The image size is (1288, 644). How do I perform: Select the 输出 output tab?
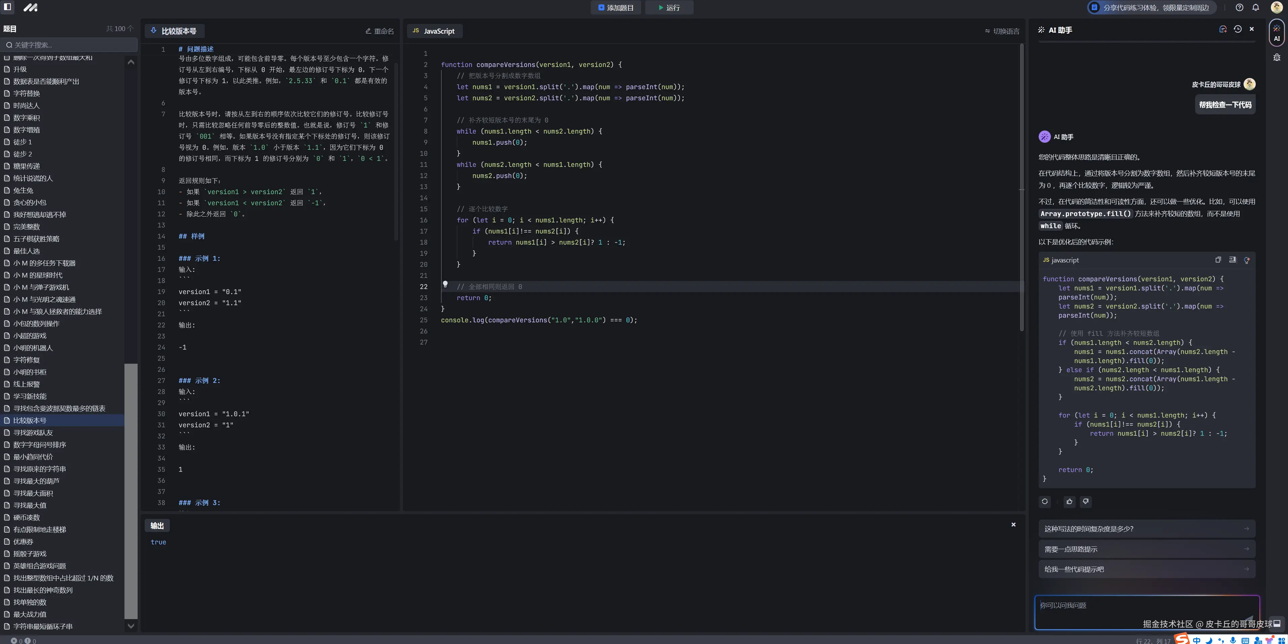click(x=157, y=526)
